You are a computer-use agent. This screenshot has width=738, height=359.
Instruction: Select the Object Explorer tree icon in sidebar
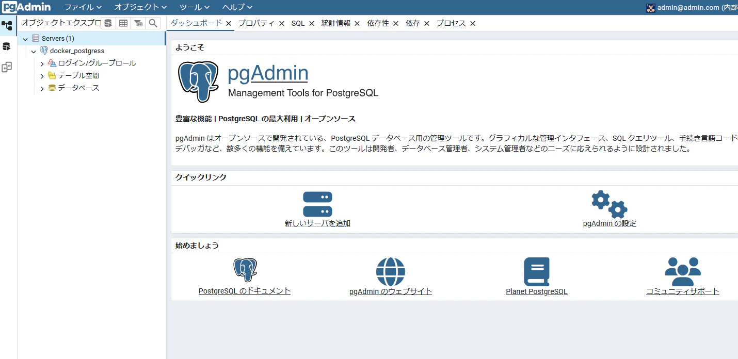point(7,26)
